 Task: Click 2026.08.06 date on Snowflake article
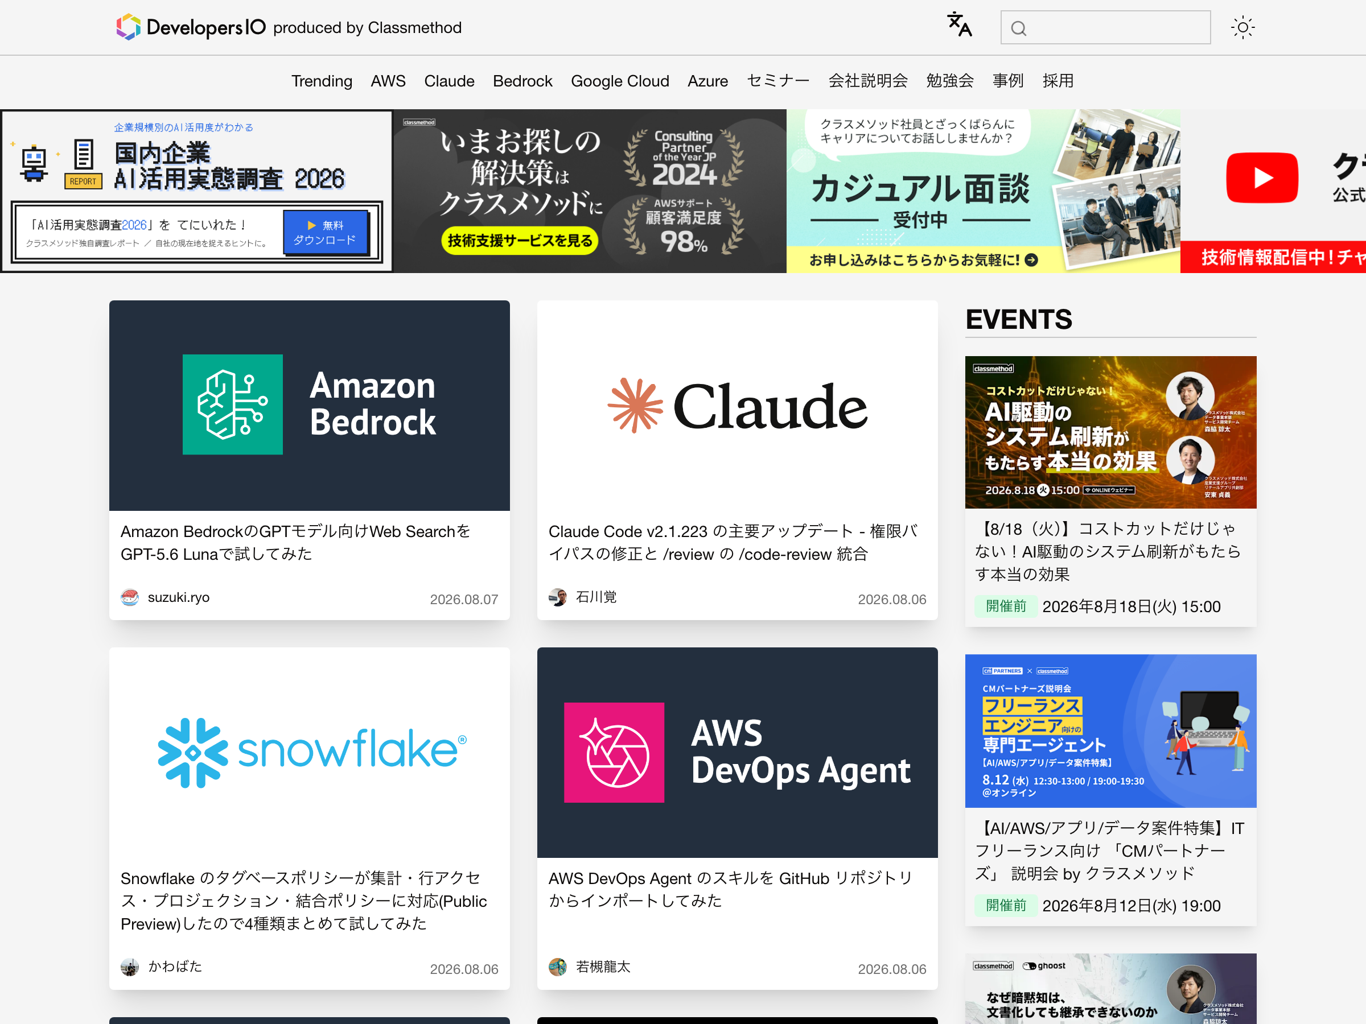(x=464, y=969)
